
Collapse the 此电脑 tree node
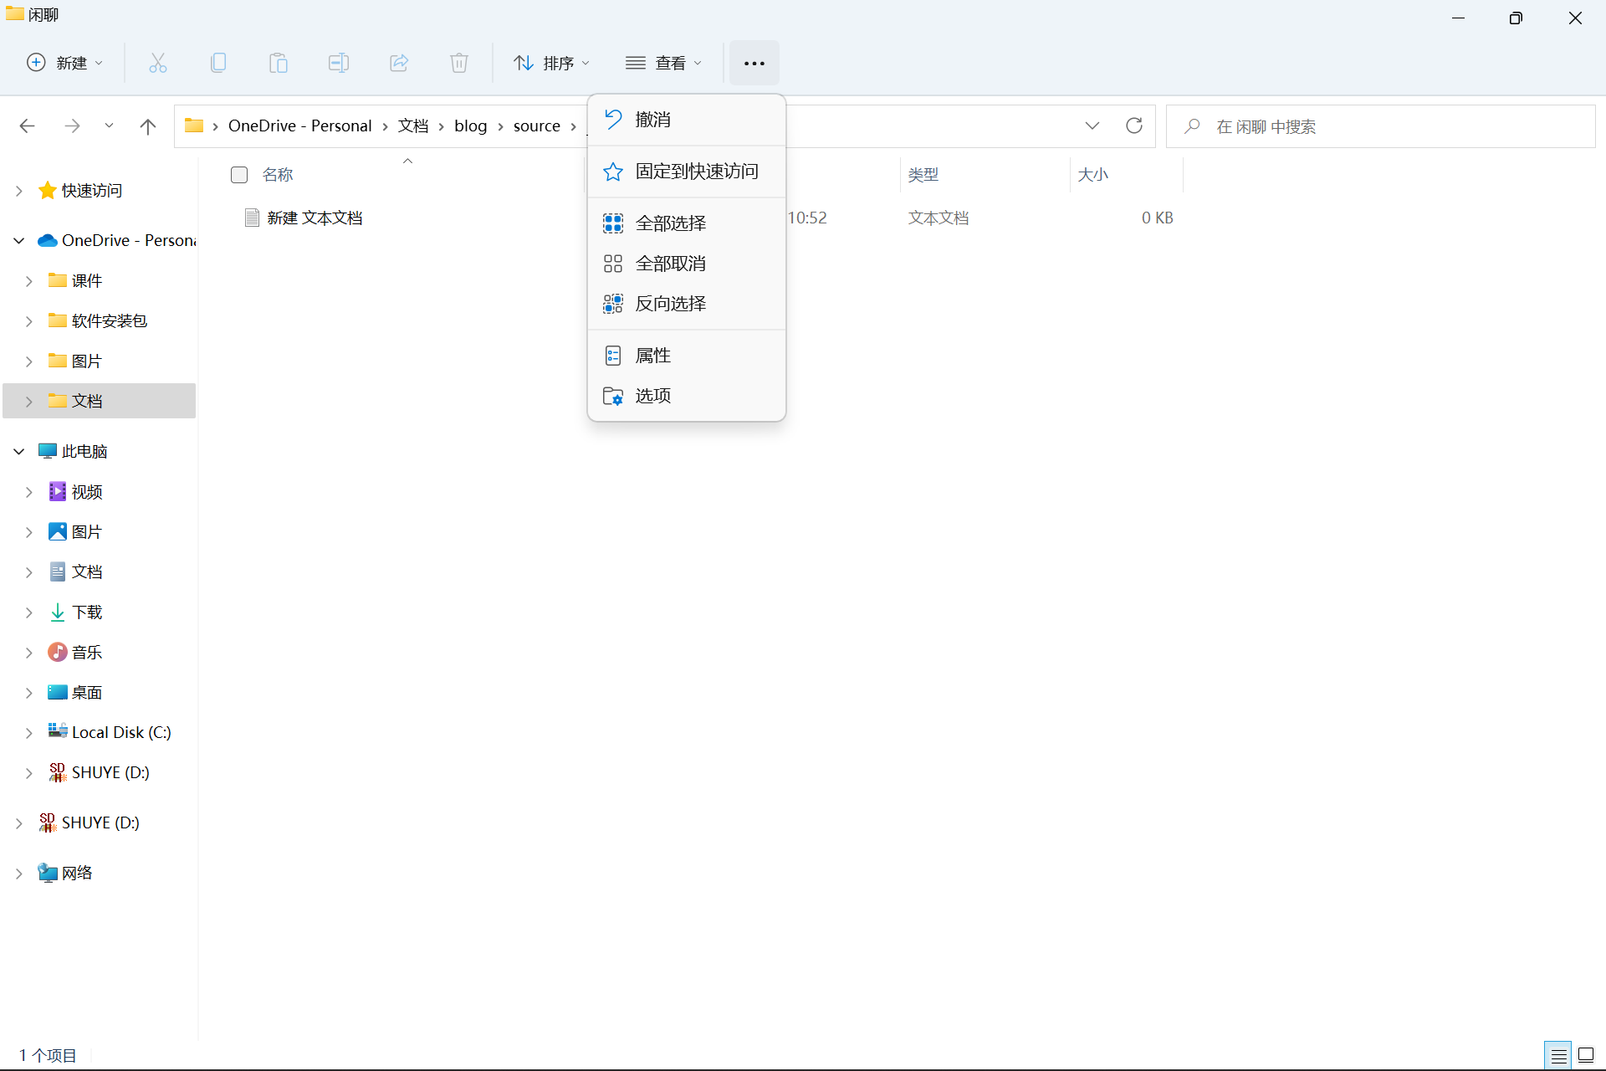pos(19,451)
